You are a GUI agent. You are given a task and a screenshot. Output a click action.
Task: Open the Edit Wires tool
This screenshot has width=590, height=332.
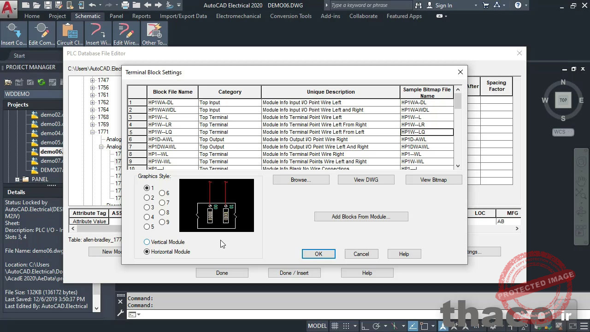[x=126, y=32]
